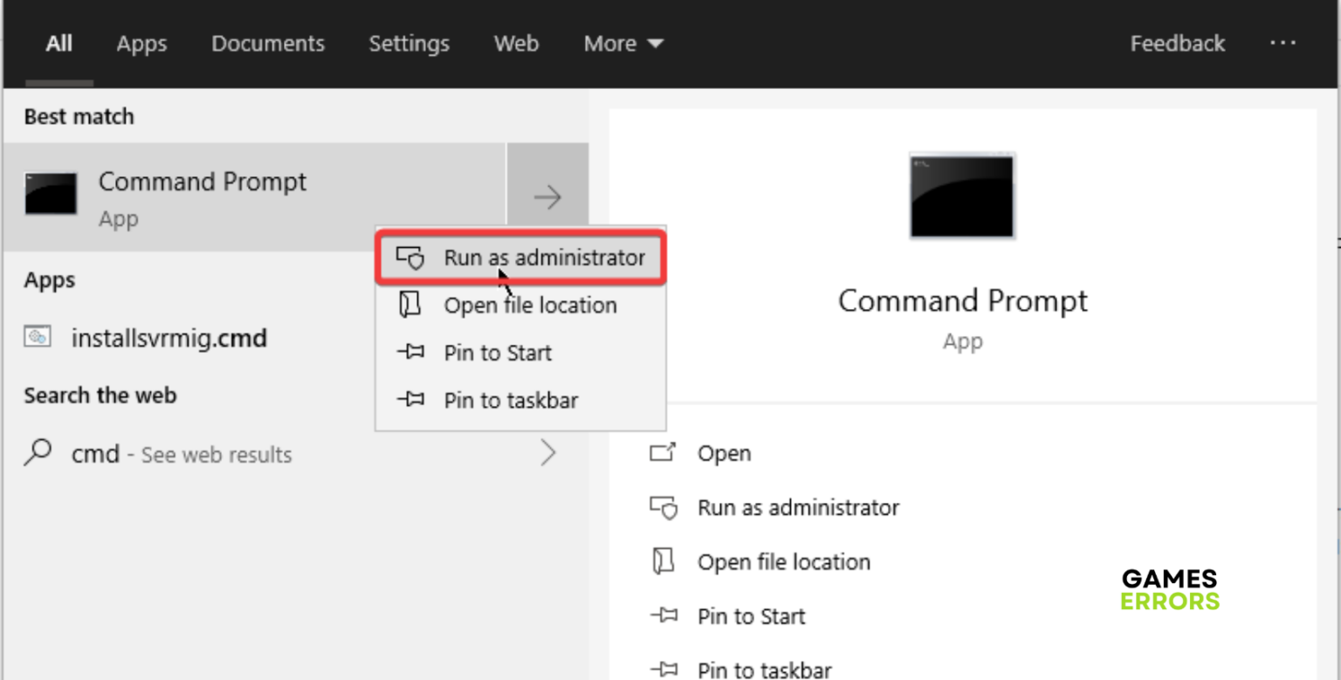Click pin icon next to Pin to taskbar in context menu
Screen dimensions: 1341x680
409,401
